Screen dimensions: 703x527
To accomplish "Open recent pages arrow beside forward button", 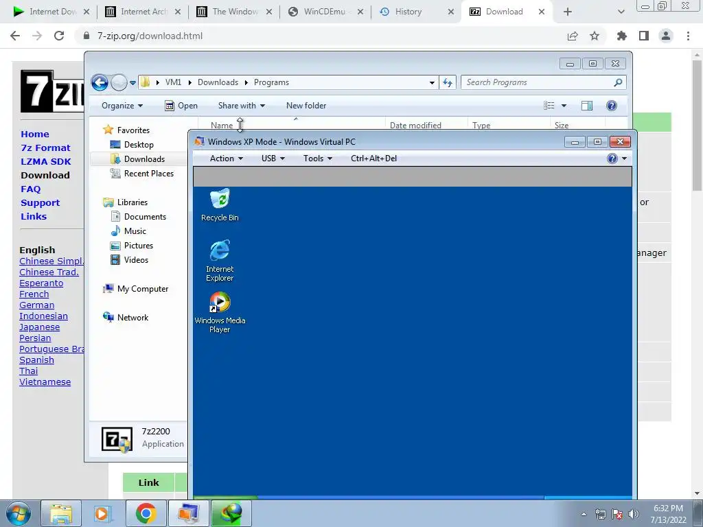I will point(132,83).
